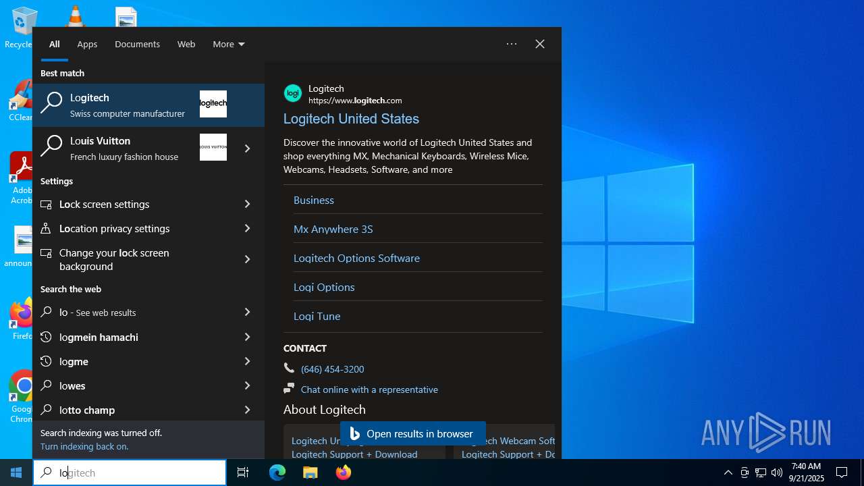Launch Microsoft Edge from the taskbar
The height and width of the screenshot is (486, 864).
277,473
